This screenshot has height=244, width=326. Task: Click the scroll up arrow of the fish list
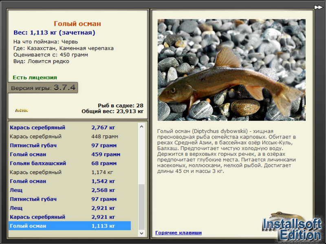click(141, 126)
